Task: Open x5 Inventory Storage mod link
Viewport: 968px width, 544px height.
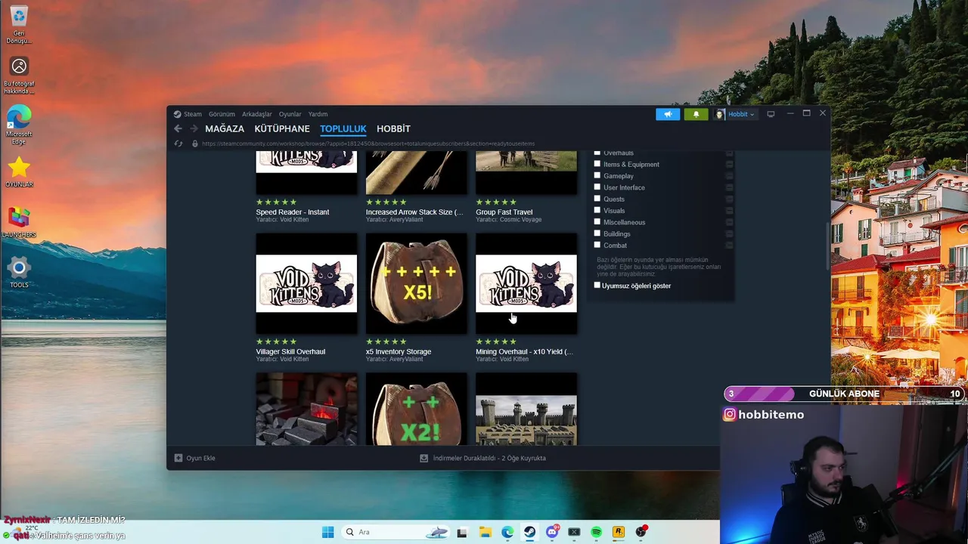Action: [399, 351]
